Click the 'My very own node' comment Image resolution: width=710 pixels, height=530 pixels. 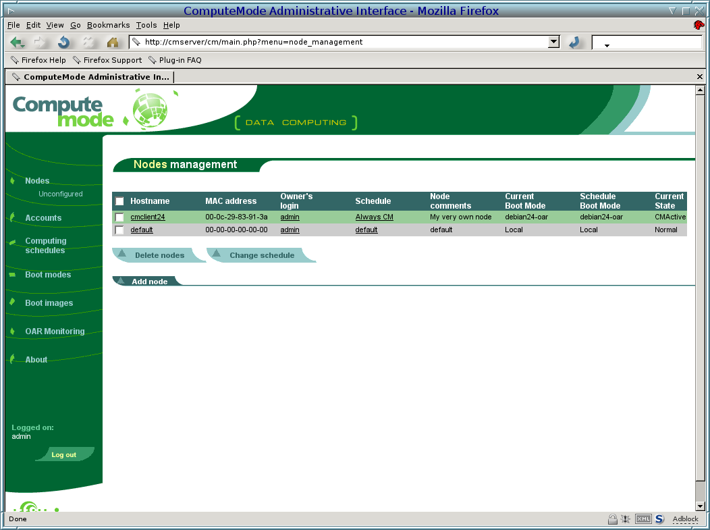[460, 217]
